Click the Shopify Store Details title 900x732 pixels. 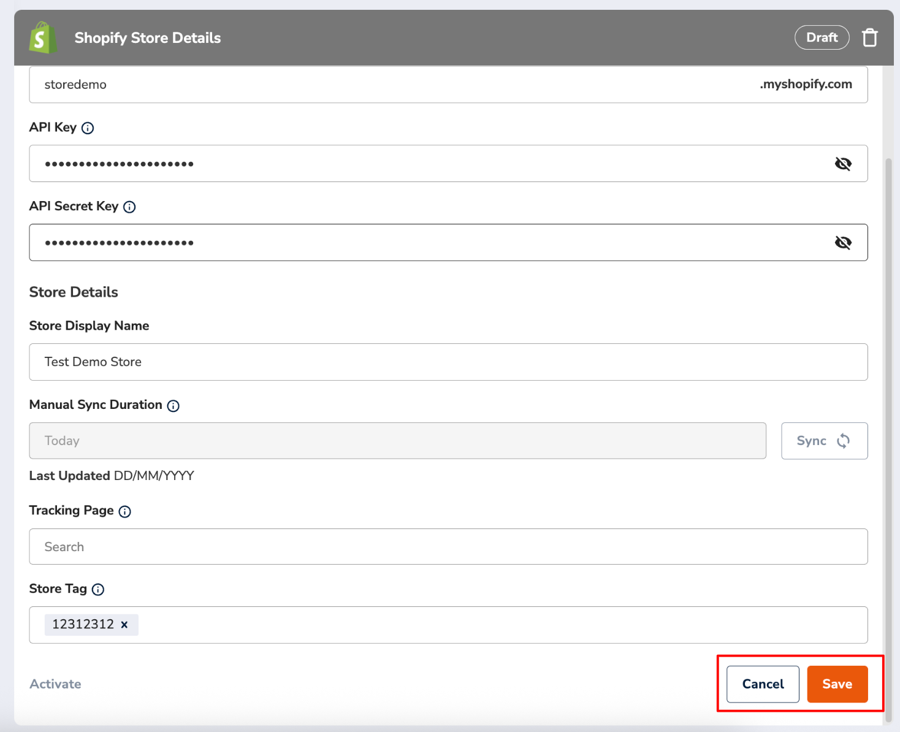[x=148, y=38]
